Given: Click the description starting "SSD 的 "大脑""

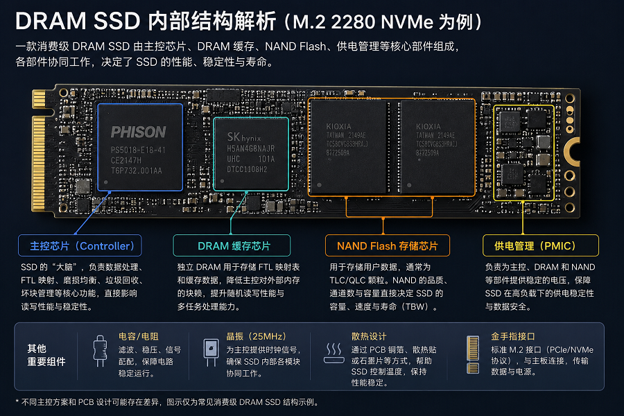Looking at the screenshot, I should [x=82, y=286].
